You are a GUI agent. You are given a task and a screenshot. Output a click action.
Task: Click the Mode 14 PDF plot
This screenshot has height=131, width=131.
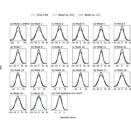[x=39, y=80]
